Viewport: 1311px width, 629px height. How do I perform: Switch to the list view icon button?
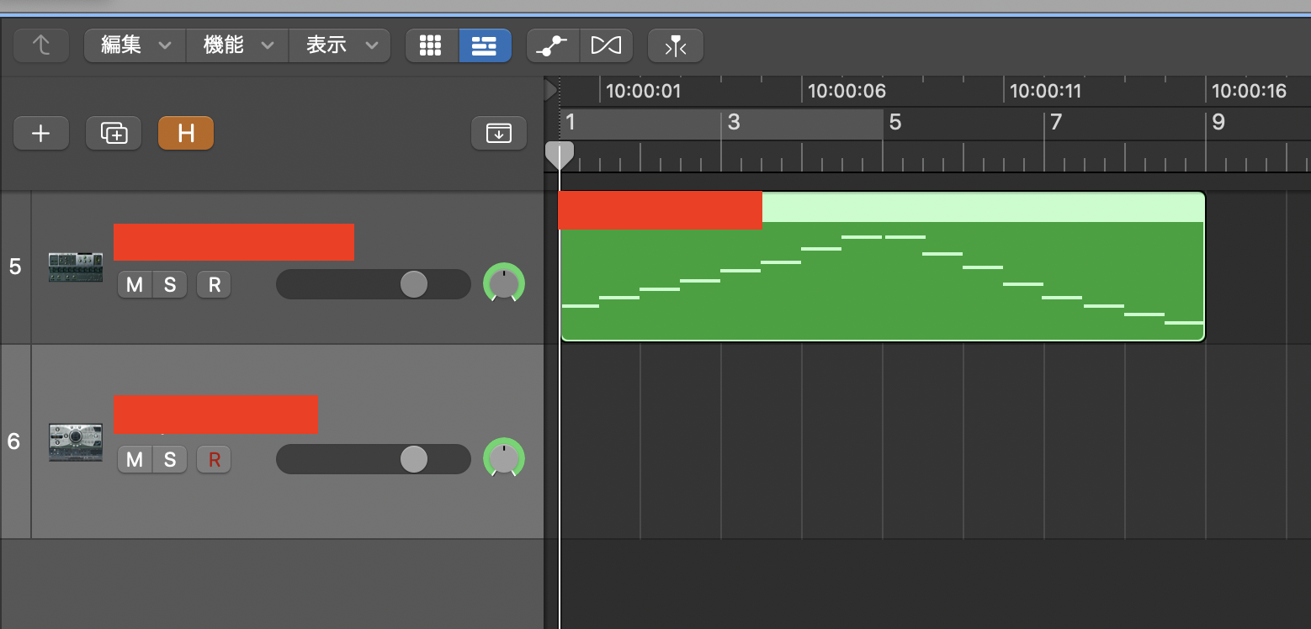[x=484, y=45]
